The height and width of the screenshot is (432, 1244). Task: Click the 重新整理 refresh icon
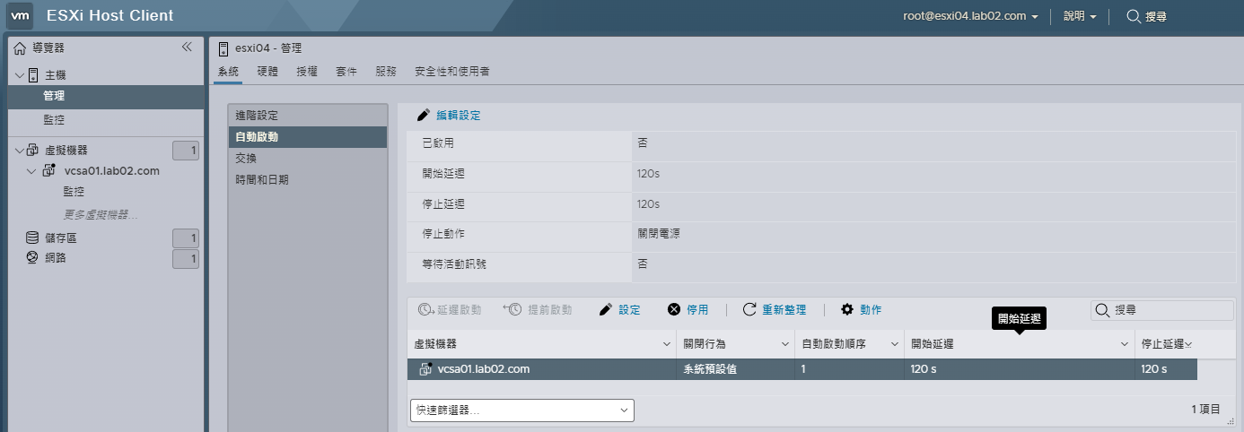[x=749, y=309]
